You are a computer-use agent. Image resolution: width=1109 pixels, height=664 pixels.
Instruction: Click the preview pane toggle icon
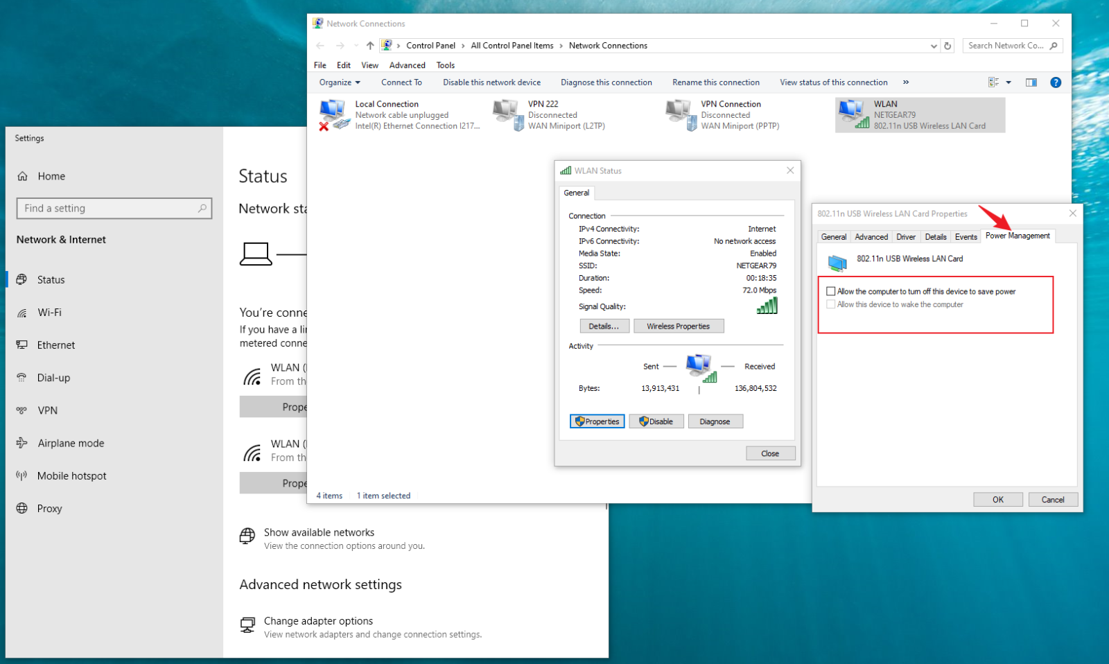pos(1031,82)
